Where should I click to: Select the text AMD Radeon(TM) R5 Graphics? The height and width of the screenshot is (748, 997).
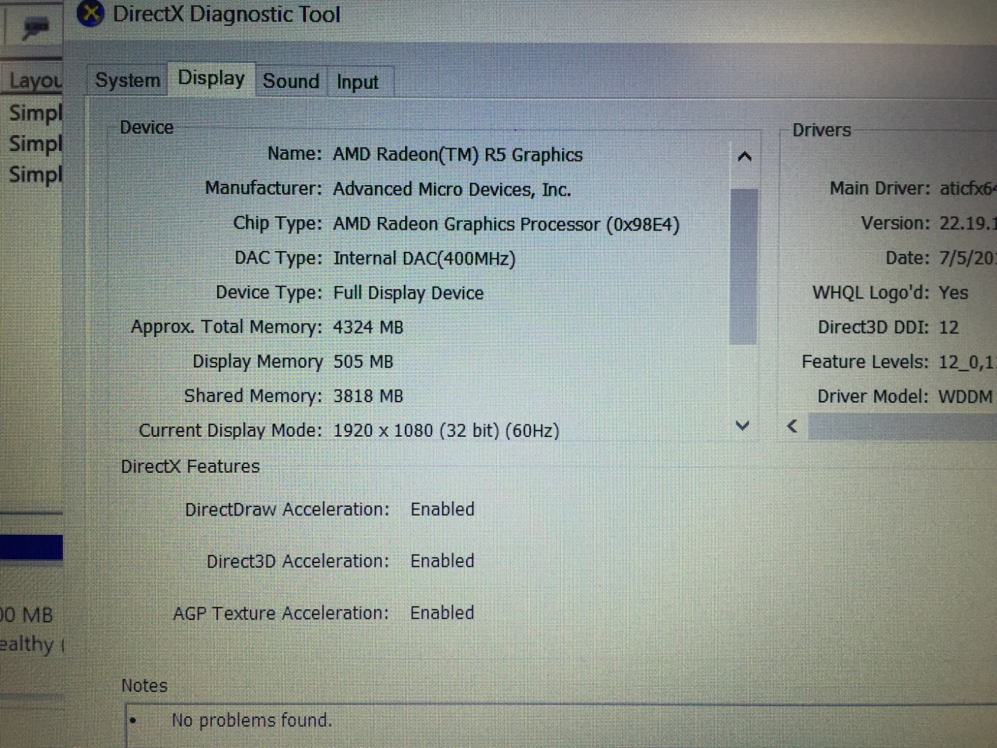pos(457,155)
